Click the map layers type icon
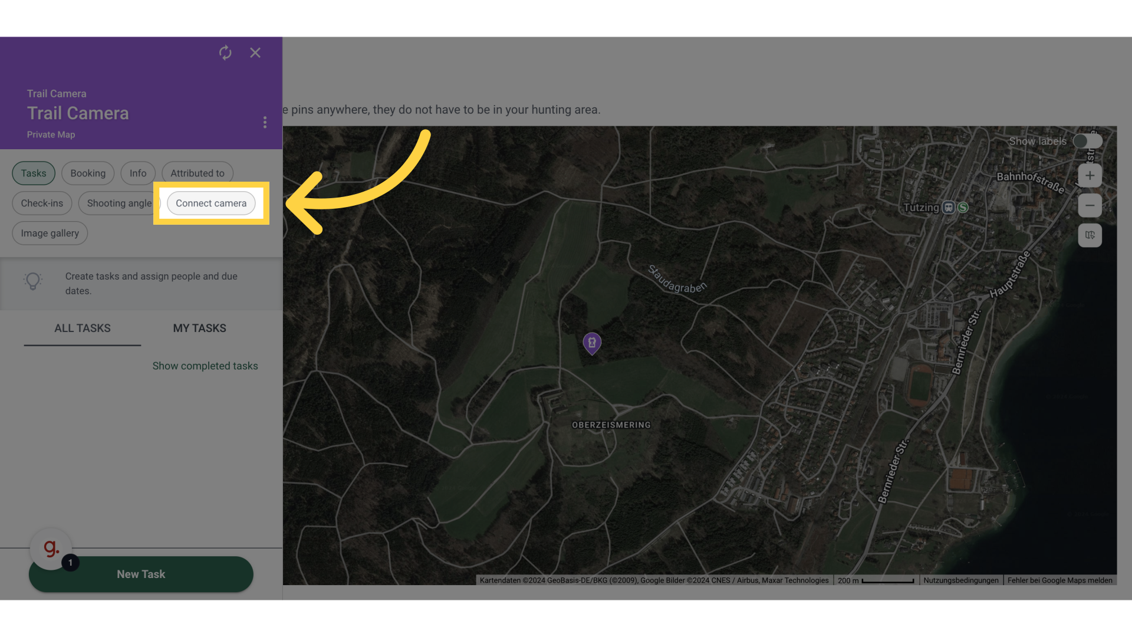1132x637 pixels. coord(1090,235)
